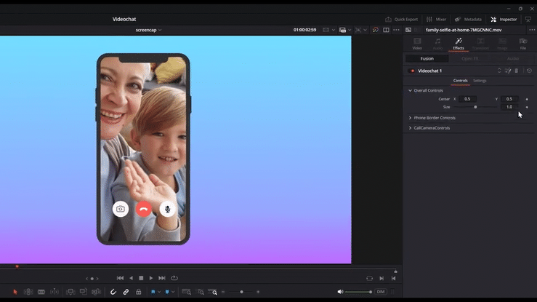Switch to the File inspector tab
This screenshot has width=537, height=302.
coord(523,44)
